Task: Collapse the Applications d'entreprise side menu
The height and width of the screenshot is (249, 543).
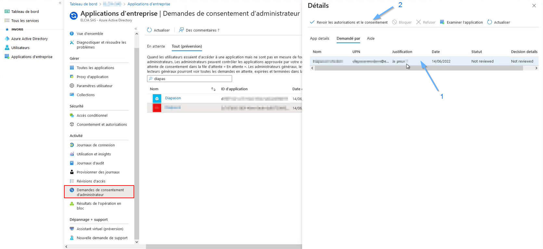Action: coord(136,29)
